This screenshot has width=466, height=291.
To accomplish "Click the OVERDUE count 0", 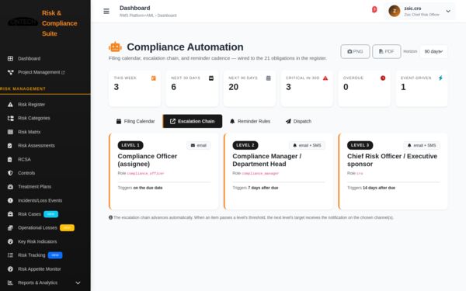I will pos(346,87).
